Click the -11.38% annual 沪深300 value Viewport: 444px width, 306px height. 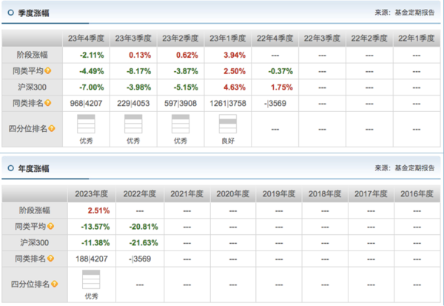(x=95, y=243)
